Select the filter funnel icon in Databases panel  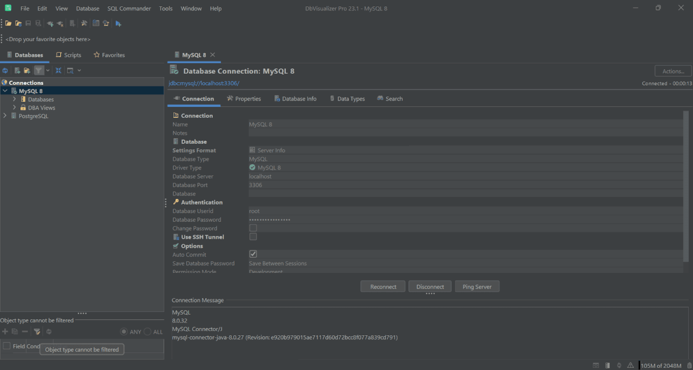[x=39, y=70]
